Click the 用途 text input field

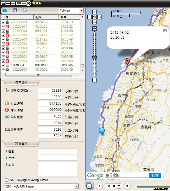pos(58,158)
